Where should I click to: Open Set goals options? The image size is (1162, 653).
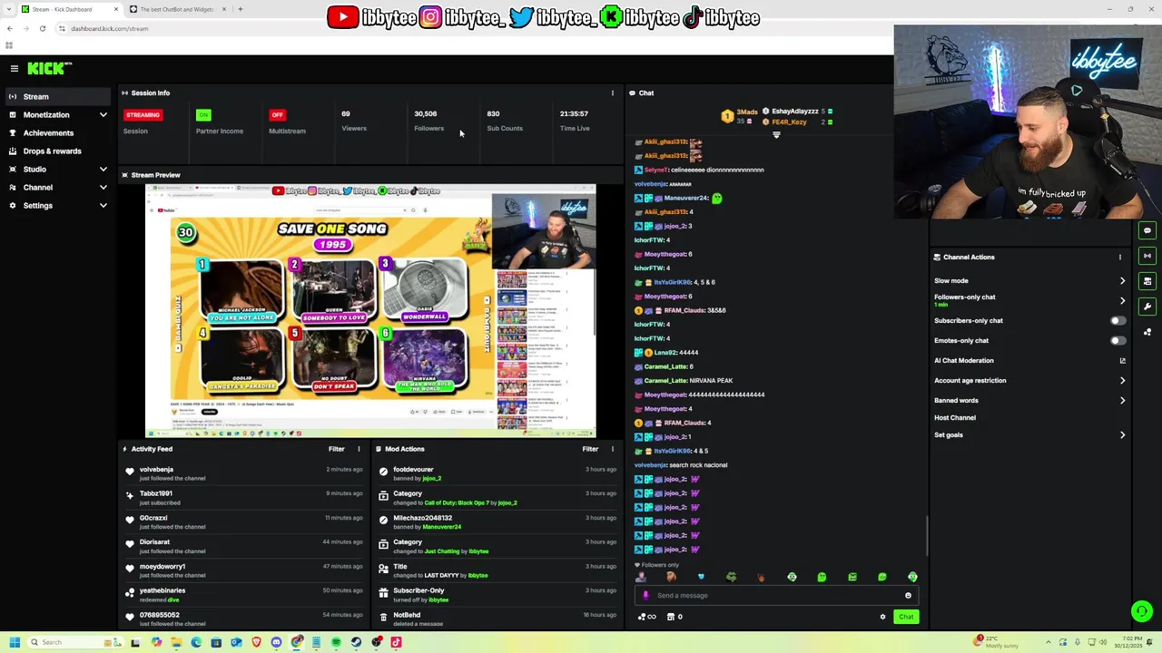[x=1029, y=435]
